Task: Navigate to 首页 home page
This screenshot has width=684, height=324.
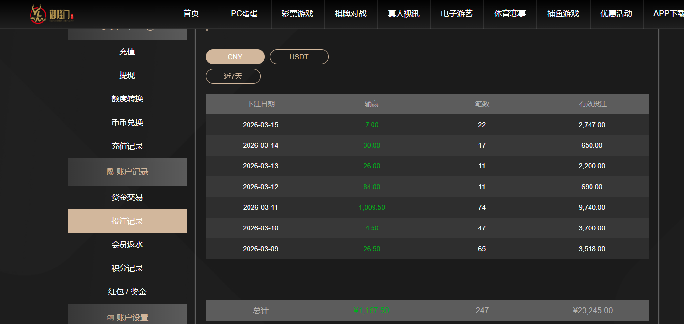Action: (191, 14)
